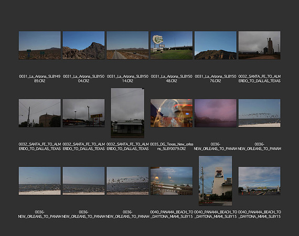The width and height of the screenshot is (299, 236).
Task: Click filename 0031_La_Arizona_5L8Y5076.CR2
Action: click(216, 79)
